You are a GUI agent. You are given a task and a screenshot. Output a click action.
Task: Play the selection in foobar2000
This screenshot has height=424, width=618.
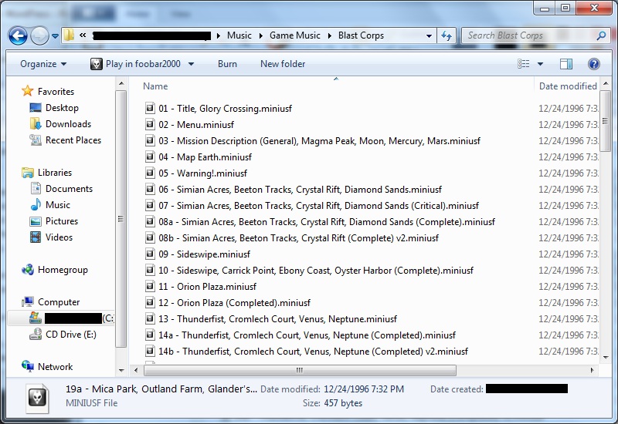(x=136, y=64)
